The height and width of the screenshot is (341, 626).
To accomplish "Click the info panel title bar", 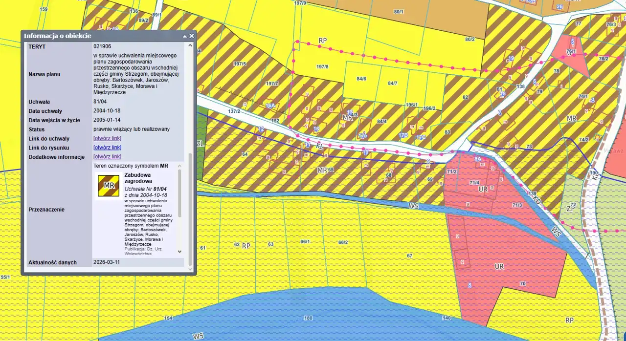I will pos(98,36).
